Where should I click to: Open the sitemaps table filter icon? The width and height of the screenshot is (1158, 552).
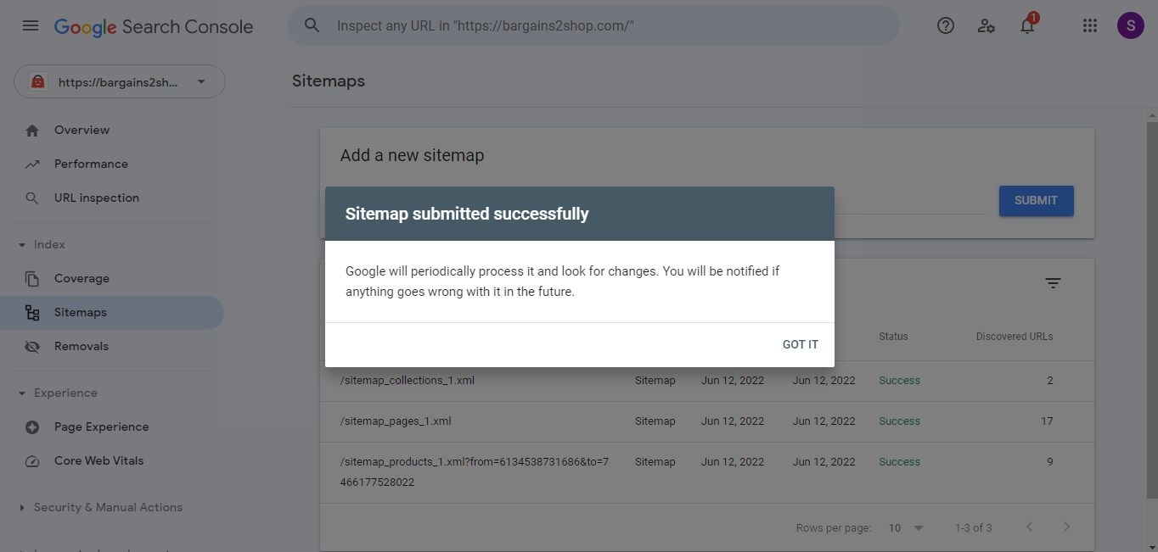click(1053, 283)
